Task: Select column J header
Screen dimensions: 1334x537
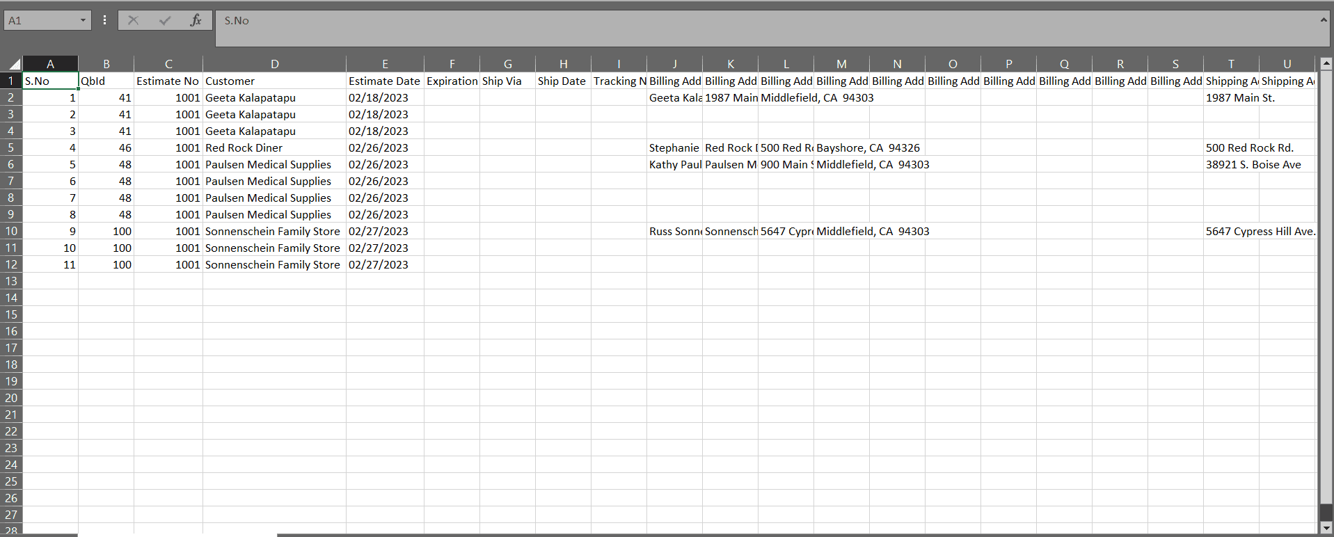Action: (x=674, y=64)
